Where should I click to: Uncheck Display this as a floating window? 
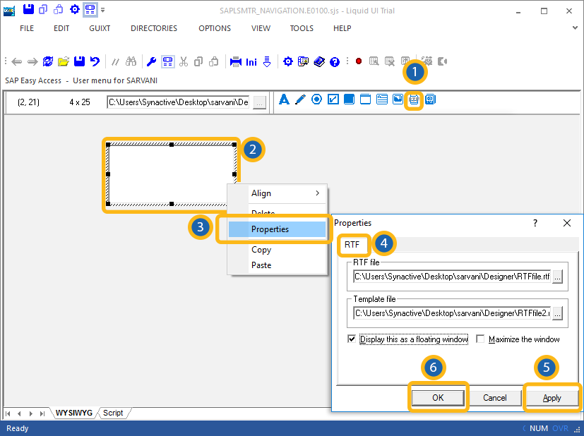pos(352,339)
